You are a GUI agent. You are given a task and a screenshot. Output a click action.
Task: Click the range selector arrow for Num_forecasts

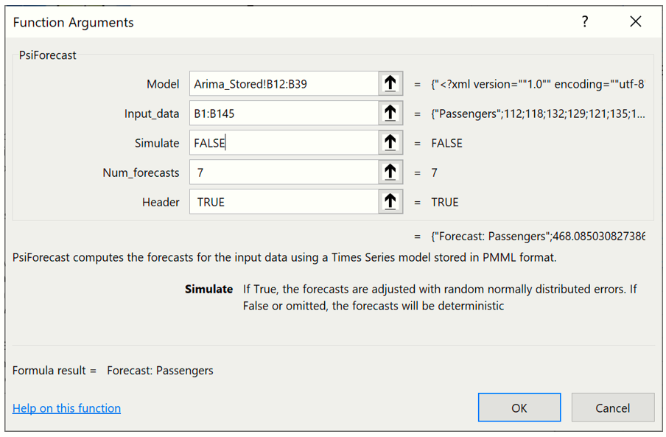tap(390, 172)
